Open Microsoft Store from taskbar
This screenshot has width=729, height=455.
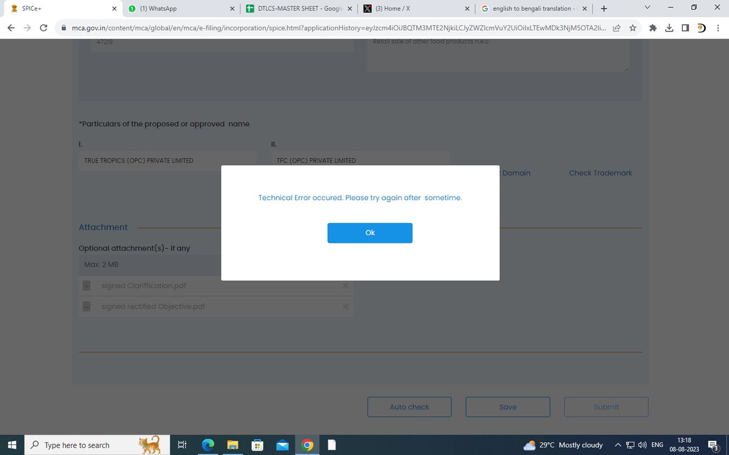(x=258, y=445)
